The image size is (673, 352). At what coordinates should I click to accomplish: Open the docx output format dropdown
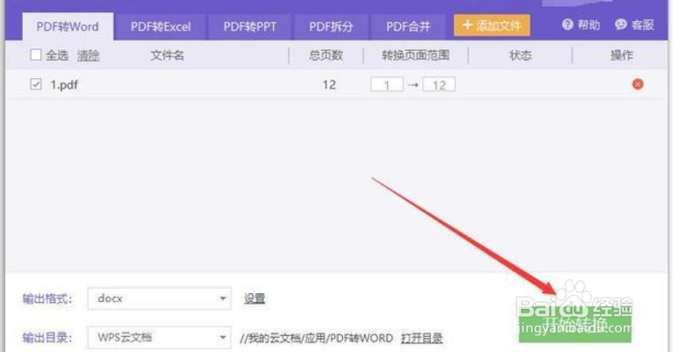159,298
